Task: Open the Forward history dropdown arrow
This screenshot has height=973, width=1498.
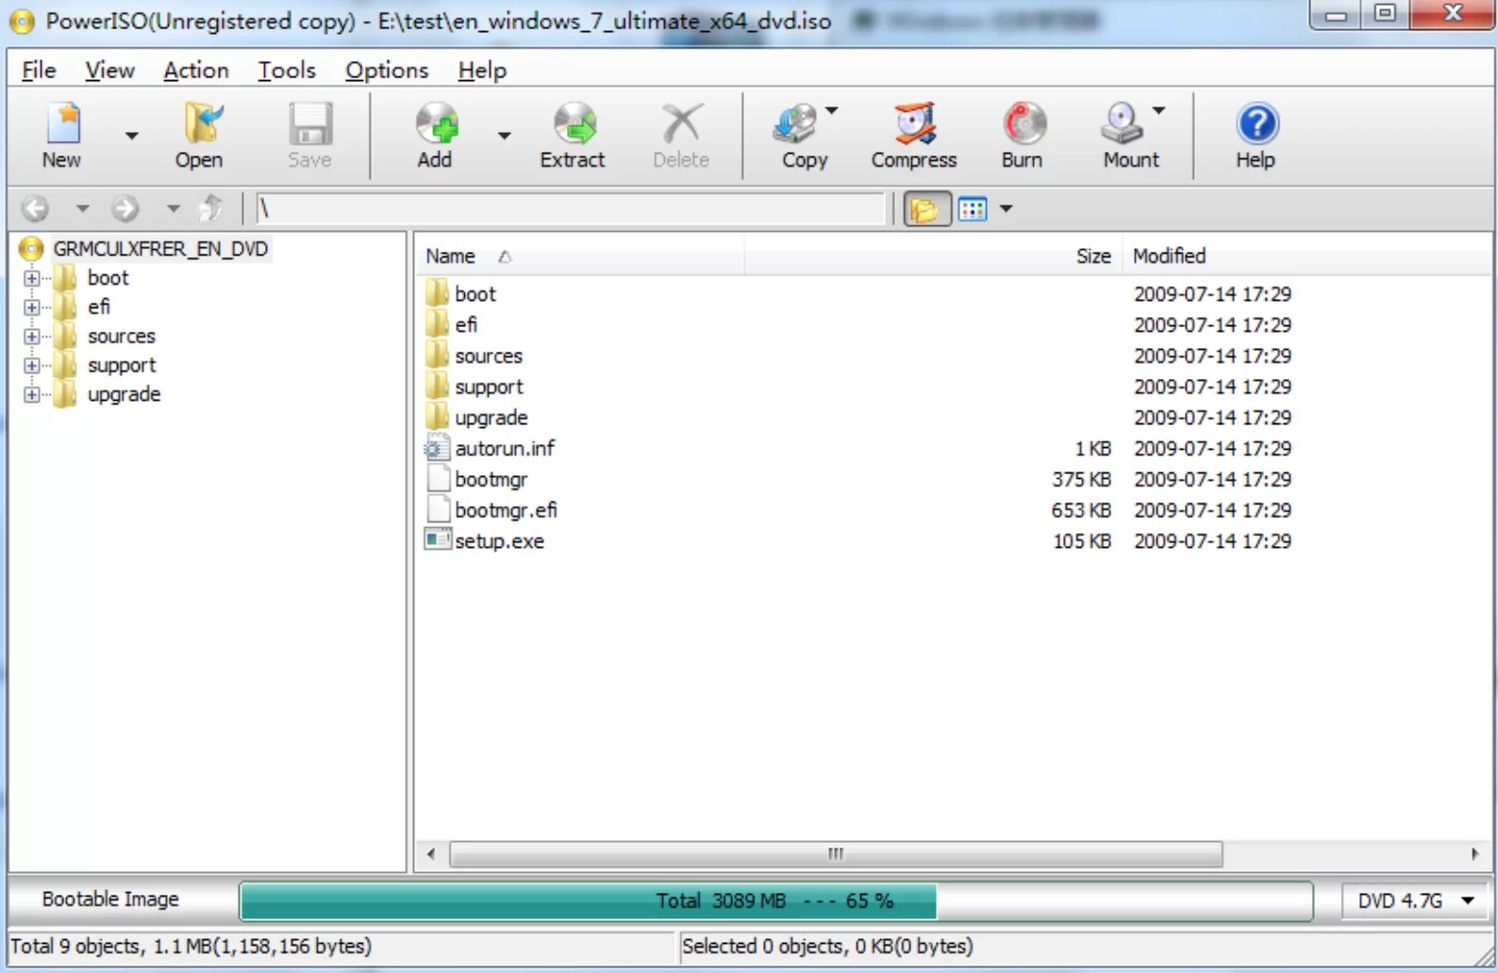Action: tap(173, 208)
